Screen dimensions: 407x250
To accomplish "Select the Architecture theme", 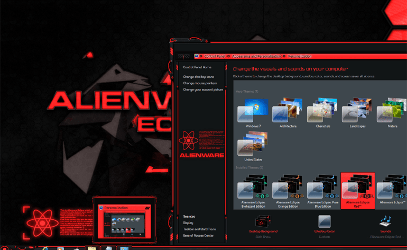I will (288, 113).
